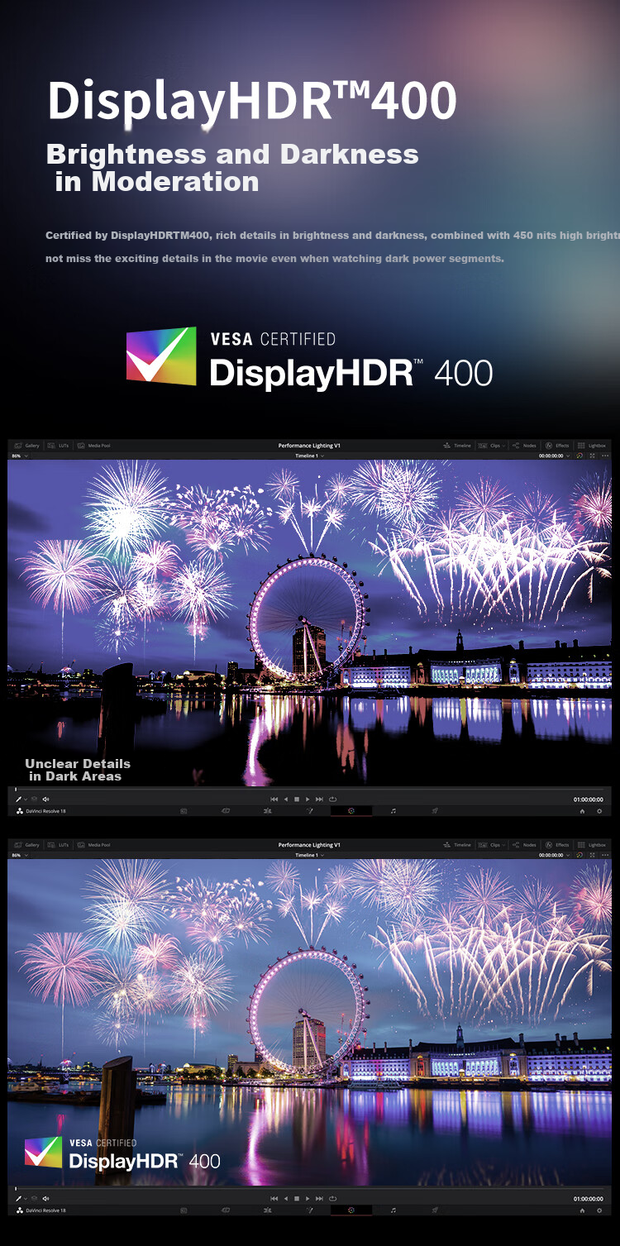
Task: Click DaVinci Resolve 18 label in top window
Action: point(46,811)
